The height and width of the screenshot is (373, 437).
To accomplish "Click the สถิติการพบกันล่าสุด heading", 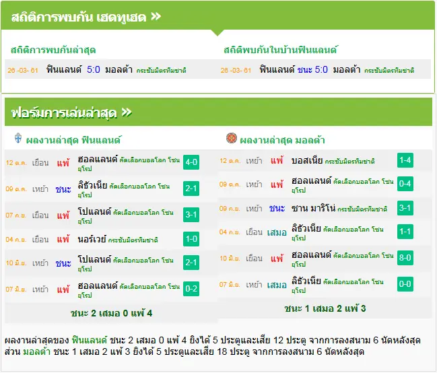I will pyautogui.click(x=53, y=50).
